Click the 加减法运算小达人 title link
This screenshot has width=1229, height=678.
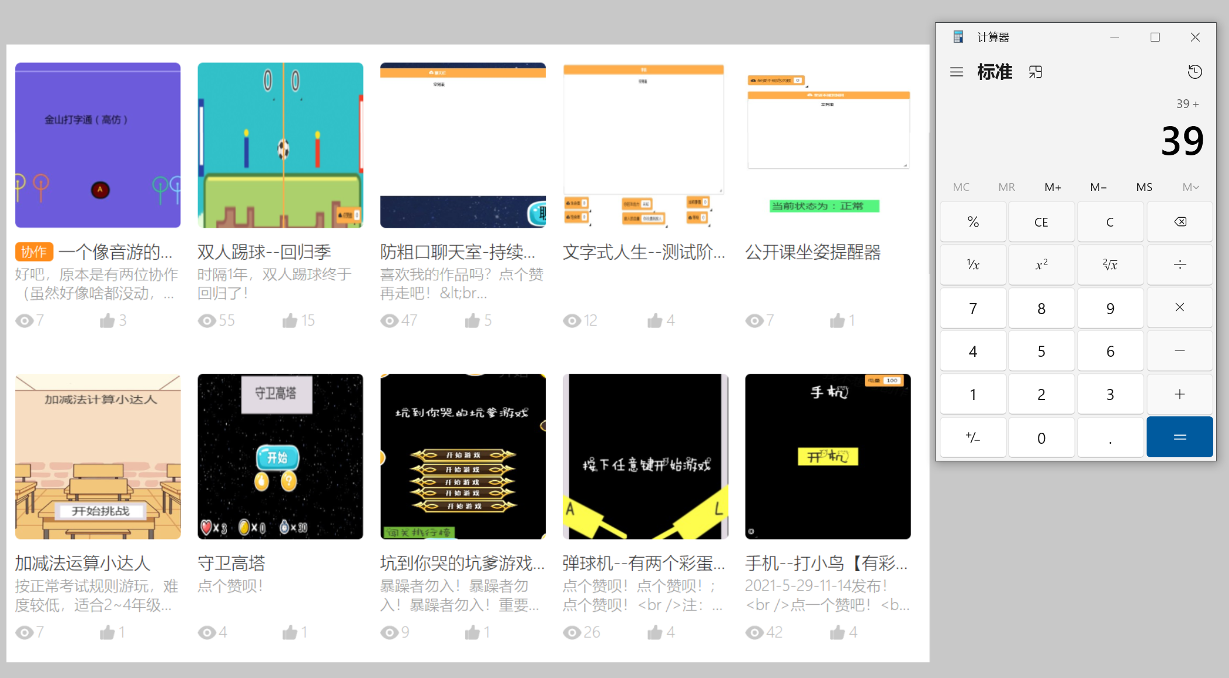tap(82, 564)
